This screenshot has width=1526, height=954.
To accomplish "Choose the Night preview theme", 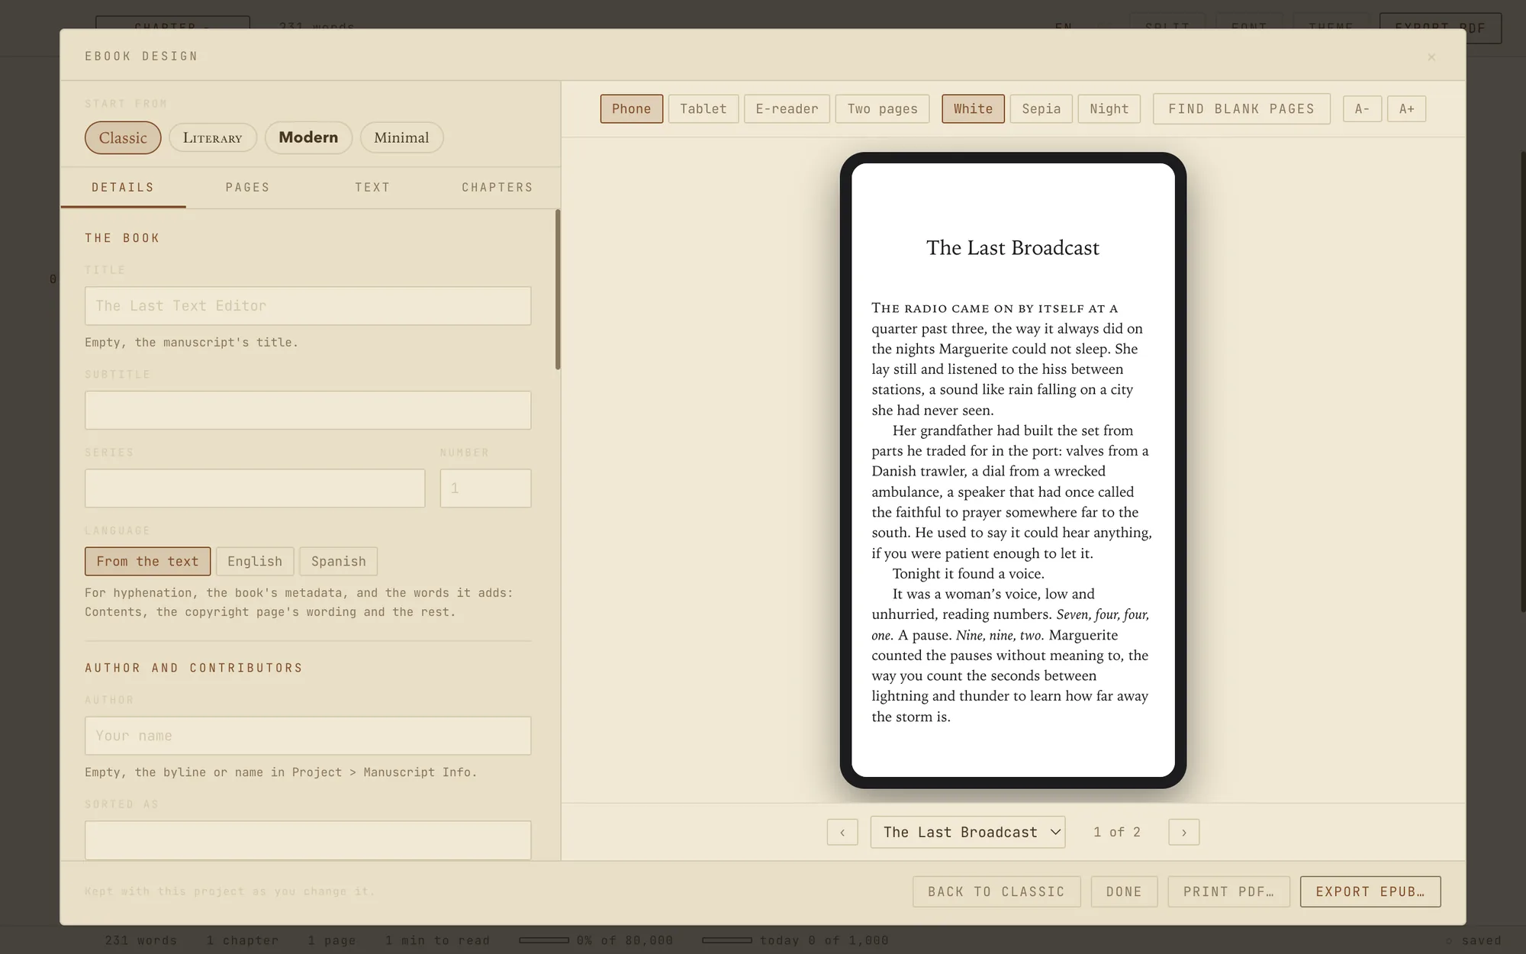I will click(x=1109, y=109).
